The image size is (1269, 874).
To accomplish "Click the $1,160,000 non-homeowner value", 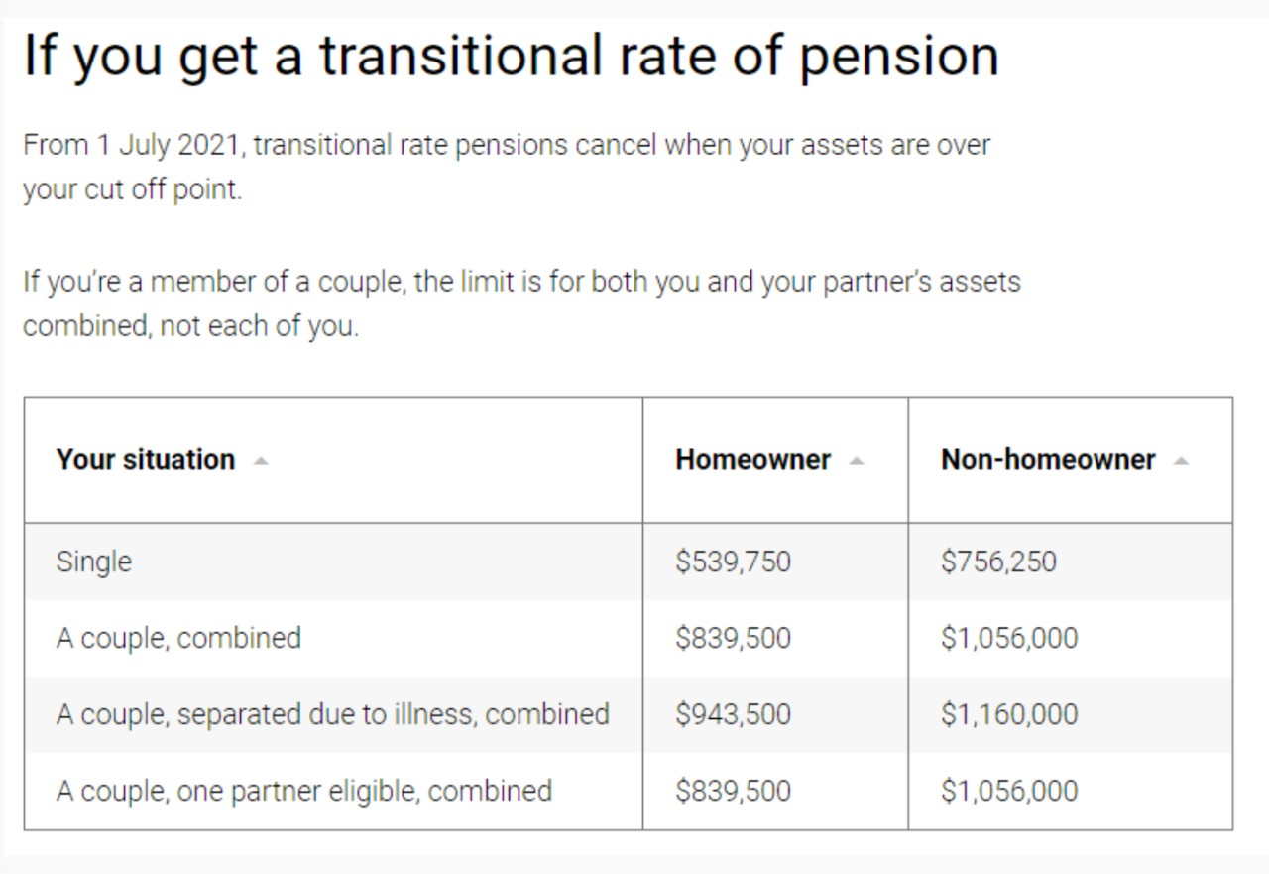I will (1009, 714).
